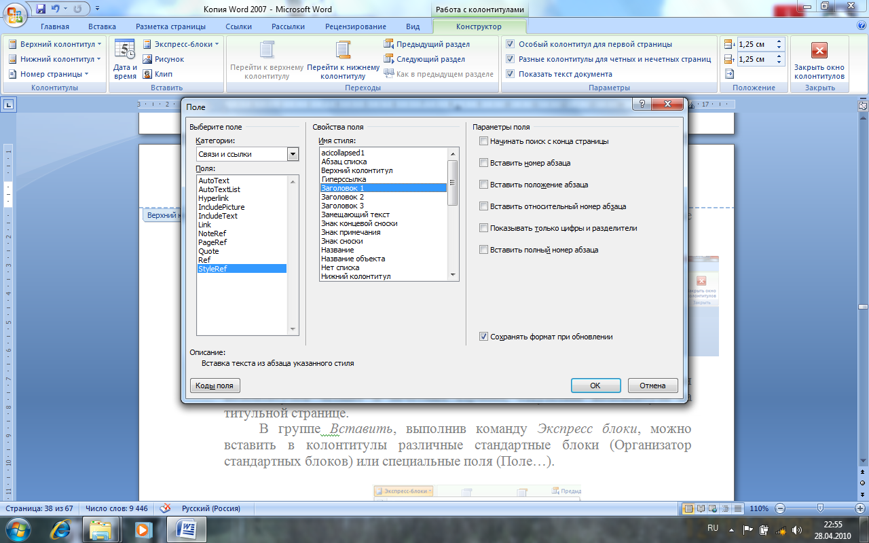Screen dimensions: 869x543
Task: Click Русский (Россия) language indicator
Action: [x=210, y=508]
